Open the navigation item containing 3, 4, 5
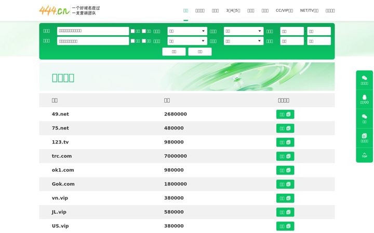Image resolution: width=374 pixels, height=233 pixels. (233, 10)
